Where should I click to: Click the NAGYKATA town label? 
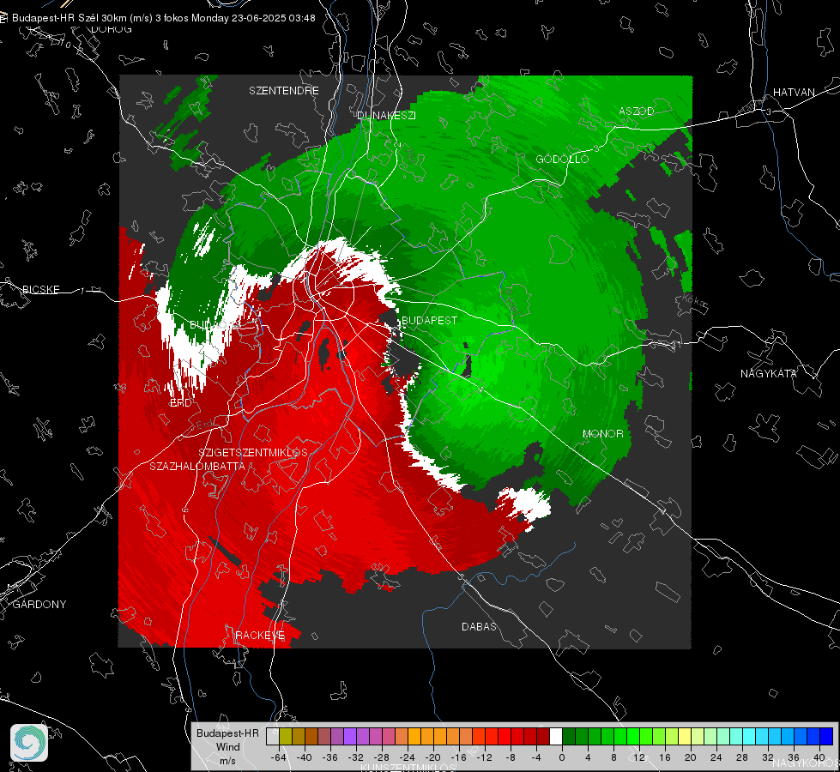[769, 373]
